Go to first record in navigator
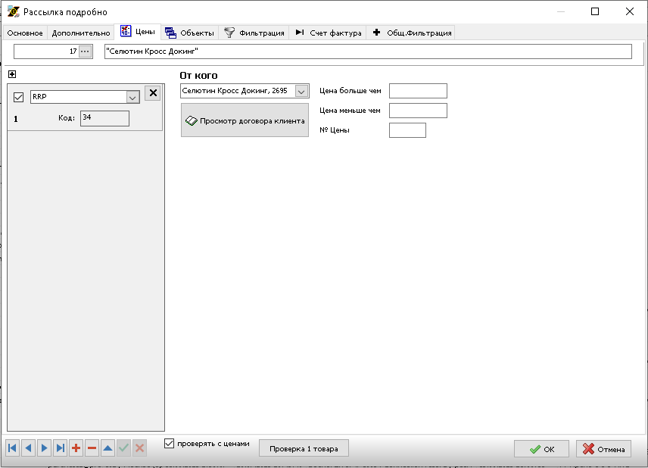This screenshot has width=648, height=468. (13, 448)
